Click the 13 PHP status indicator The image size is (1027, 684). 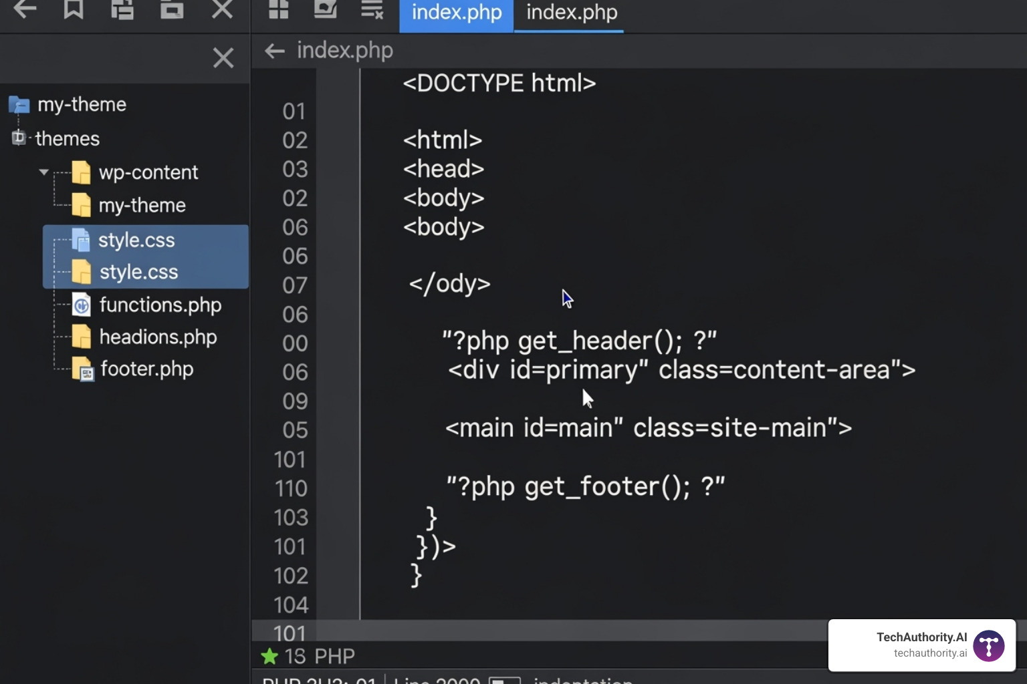click(x=320, y=657)
